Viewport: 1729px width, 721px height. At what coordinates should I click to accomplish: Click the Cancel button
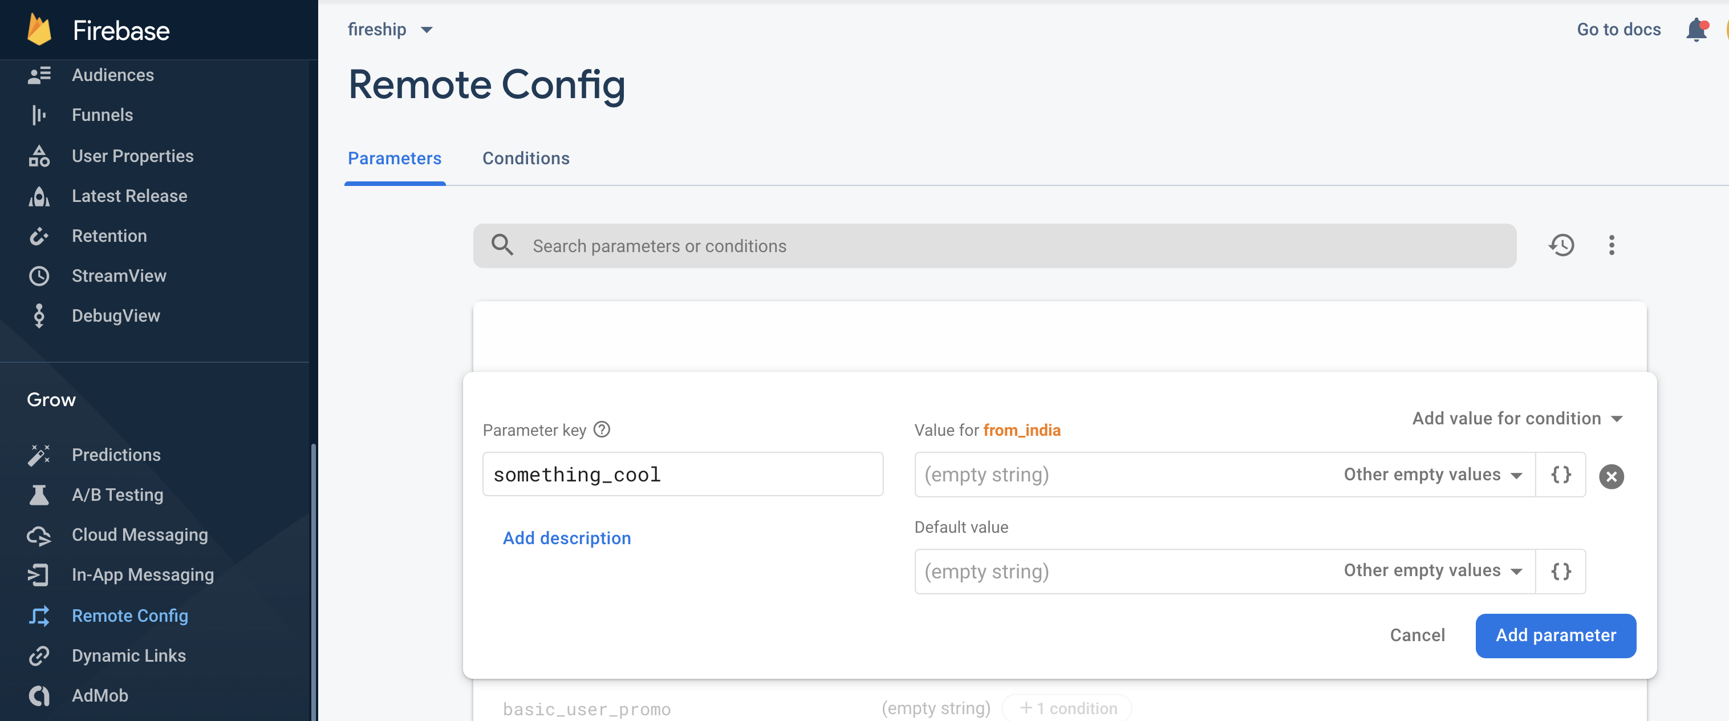[1417, 635]
